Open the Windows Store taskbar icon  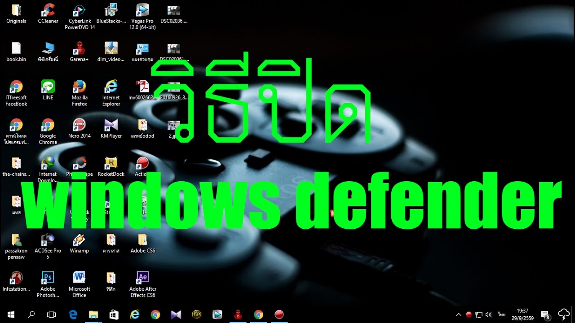pyautogui.click(x=114, y=314)
